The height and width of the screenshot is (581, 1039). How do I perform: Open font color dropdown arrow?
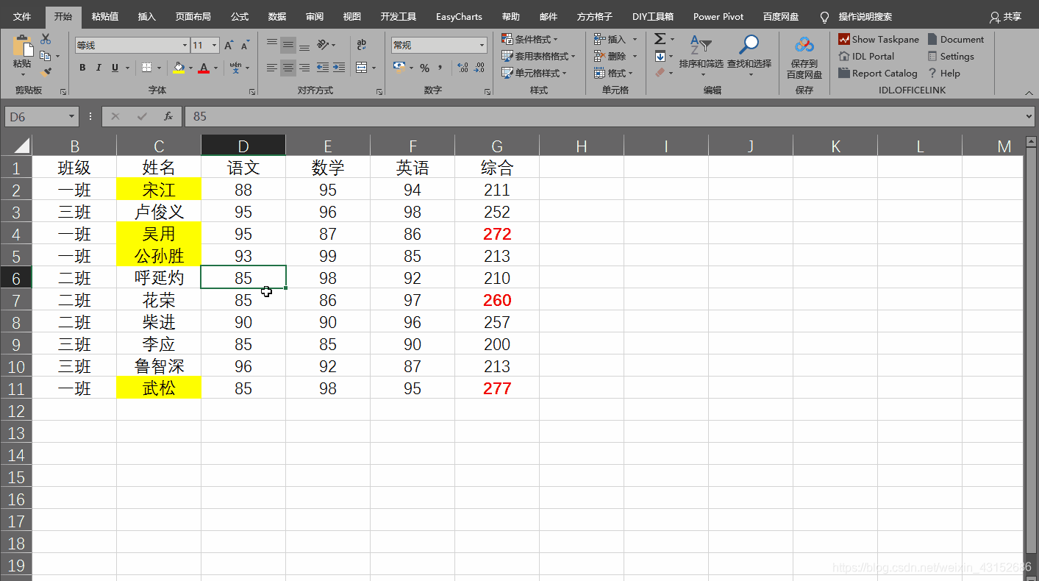215,68
